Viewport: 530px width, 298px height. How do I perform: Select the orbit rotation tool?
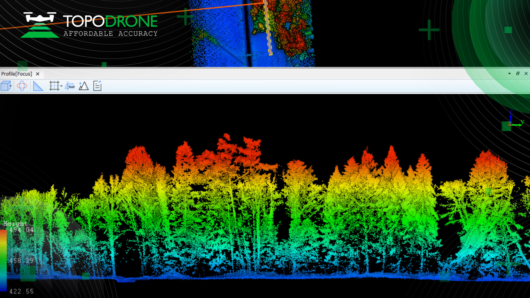22,86
